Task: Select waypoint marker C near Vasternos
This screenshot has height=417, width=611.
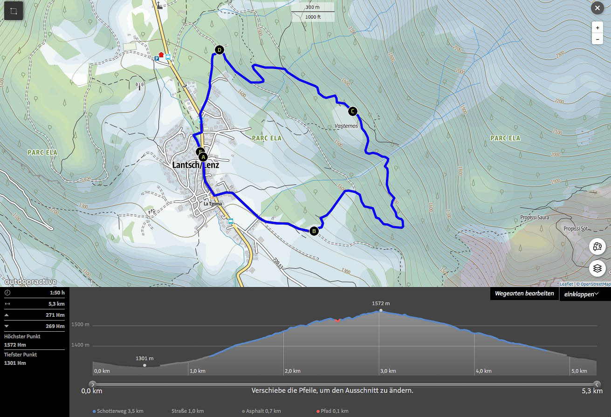Action: point(352,111)
